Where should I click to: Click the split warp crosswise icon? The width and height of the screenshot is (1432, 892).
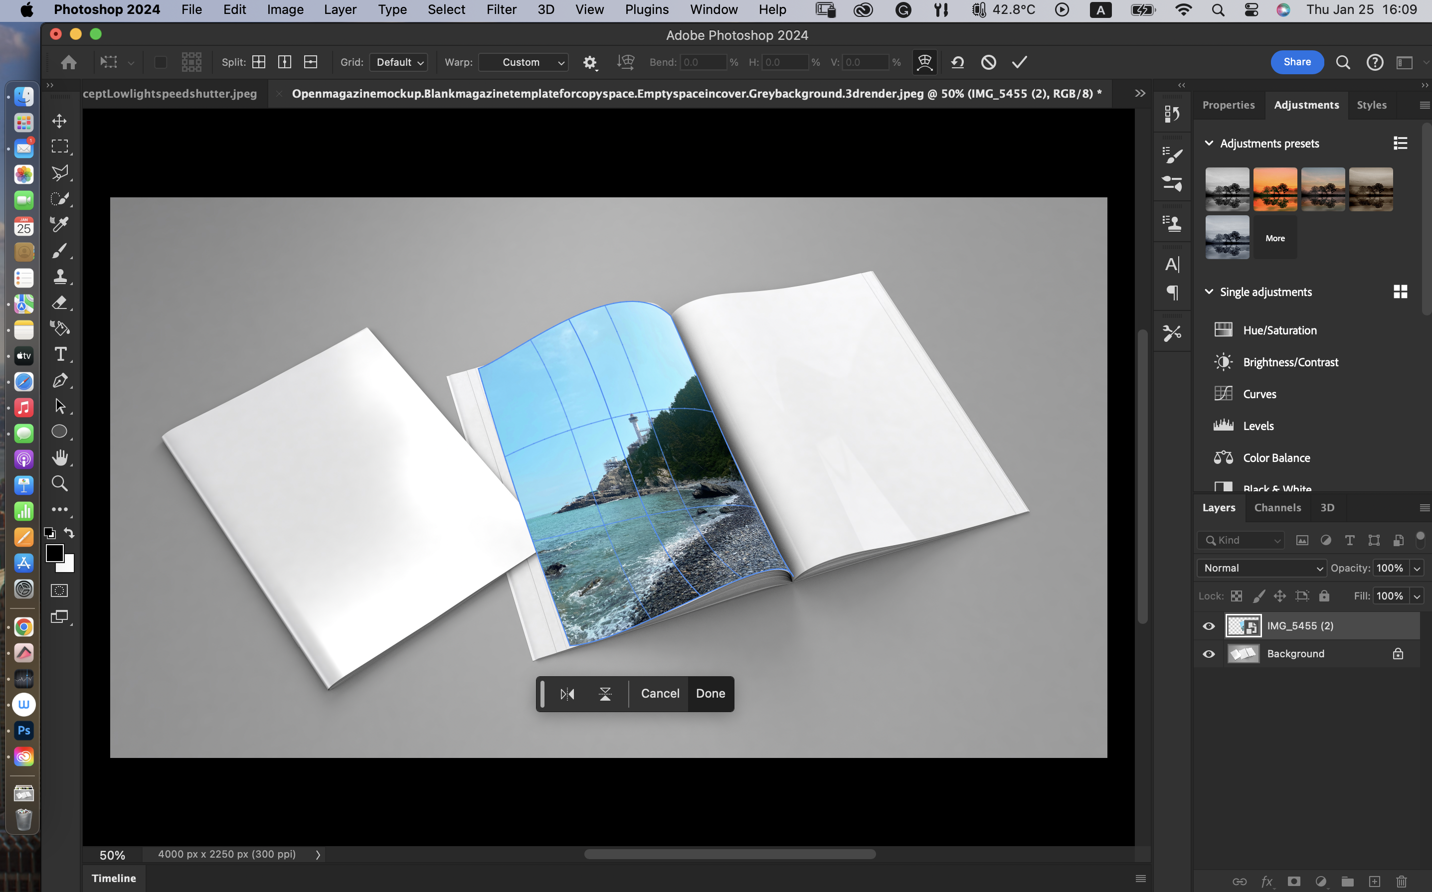point(259,62)
